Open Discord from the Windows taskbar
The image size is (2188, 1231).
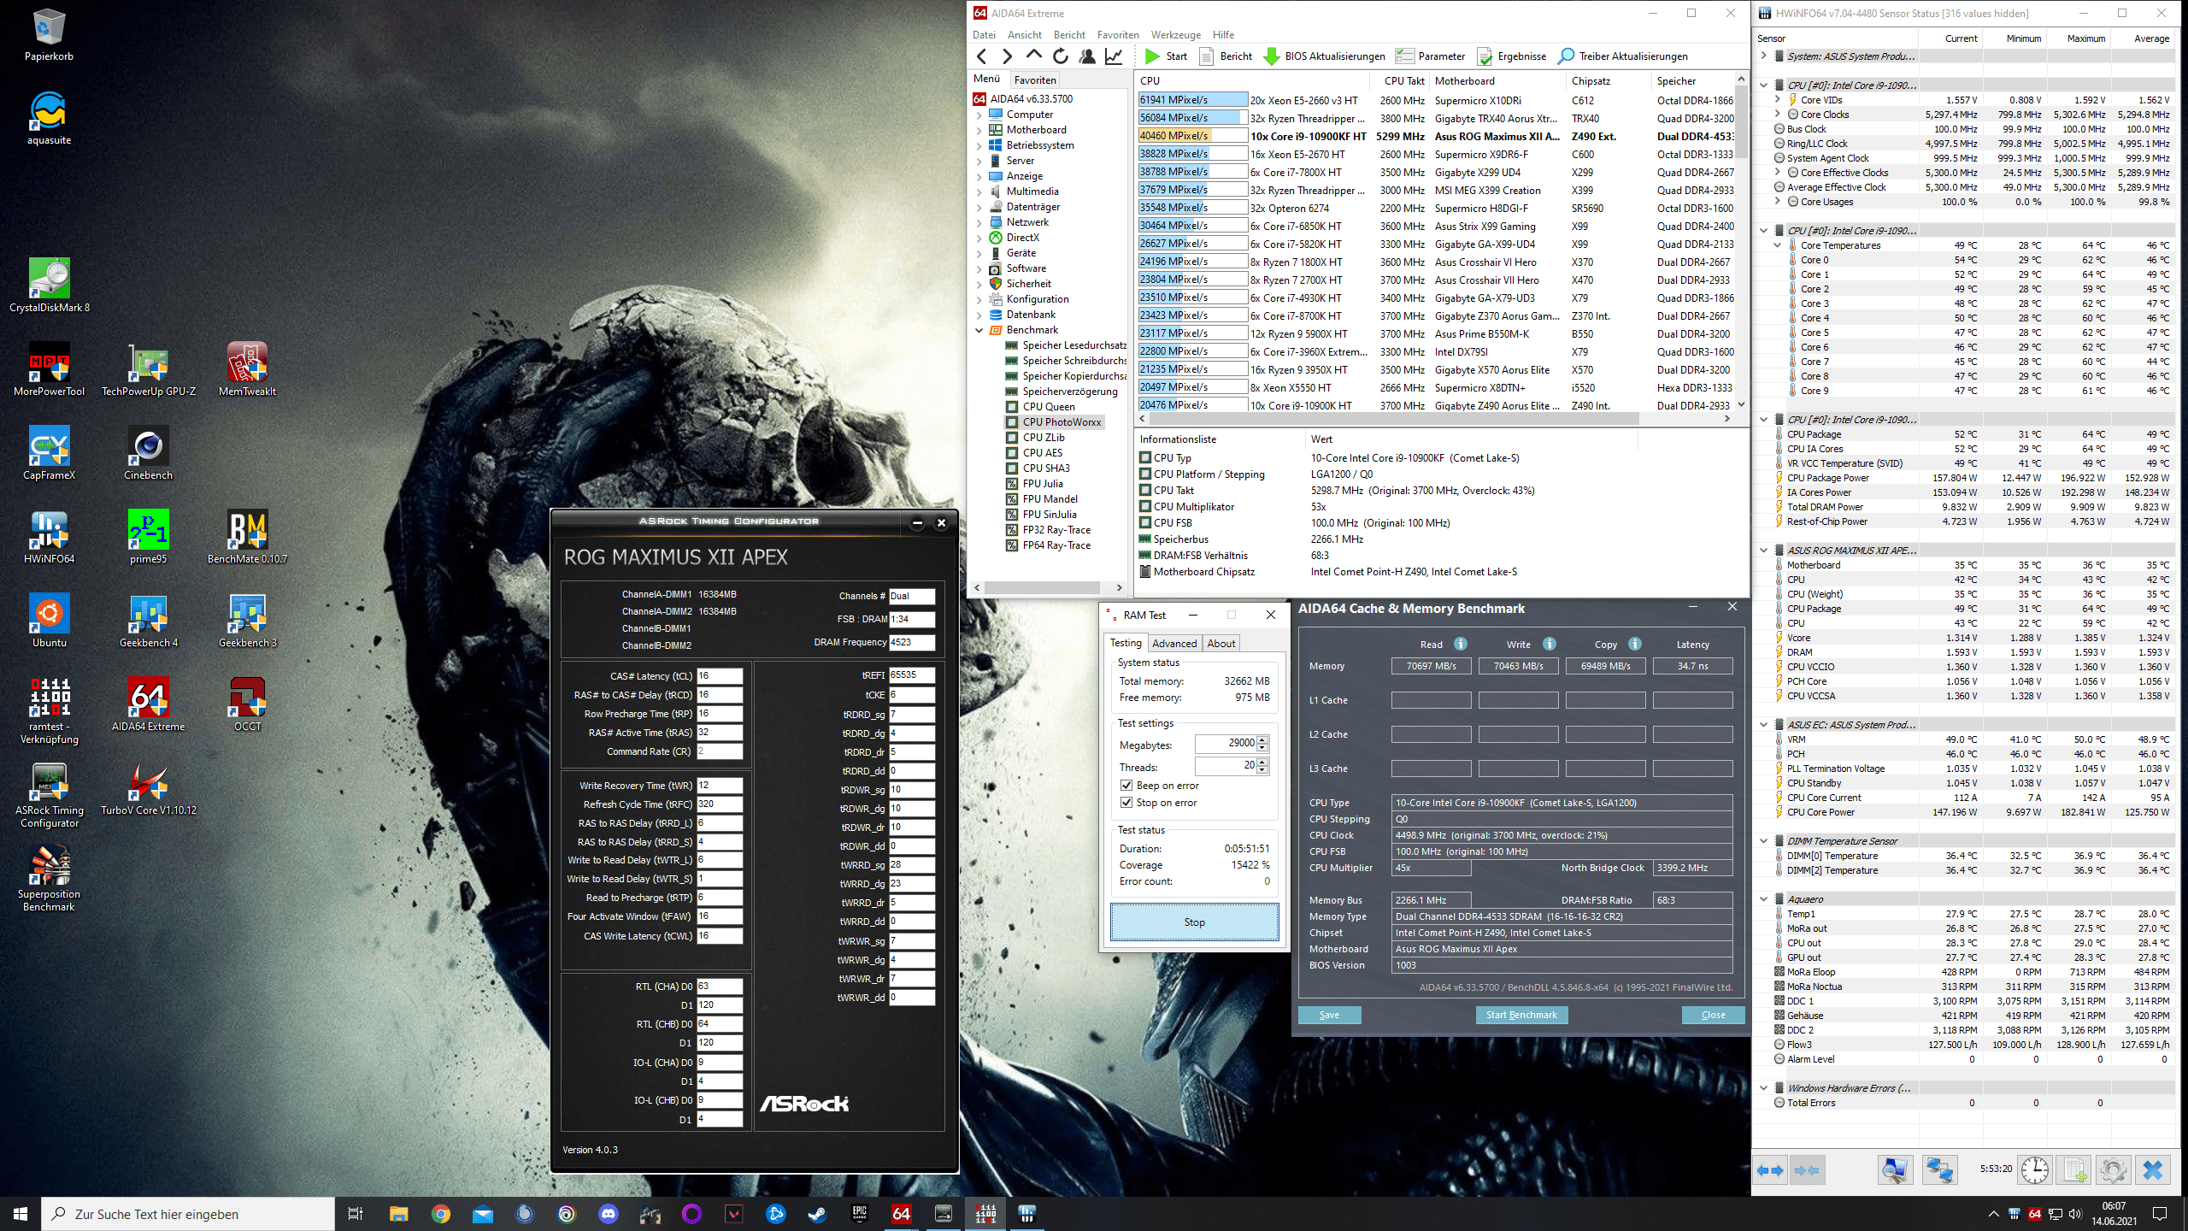(x=608, y=1214)
